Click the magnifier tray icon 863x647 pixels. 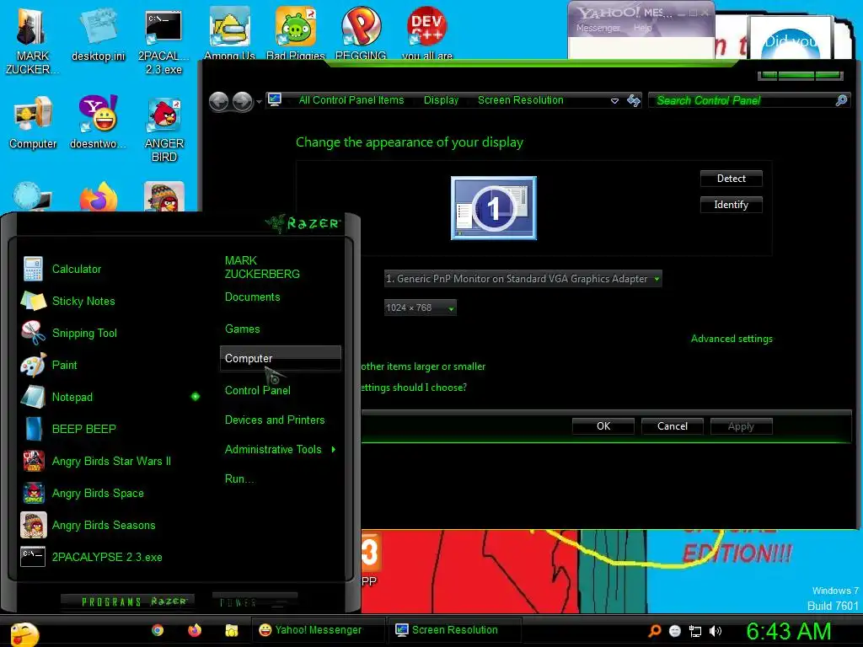pos(654,631)
